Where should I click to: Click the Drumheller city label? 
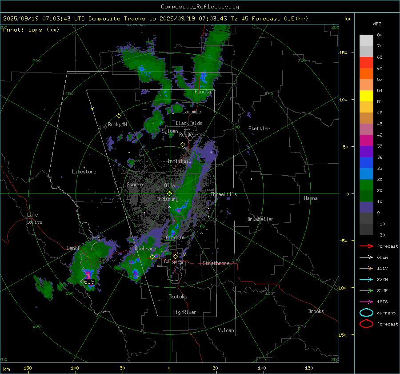(260, 219)
